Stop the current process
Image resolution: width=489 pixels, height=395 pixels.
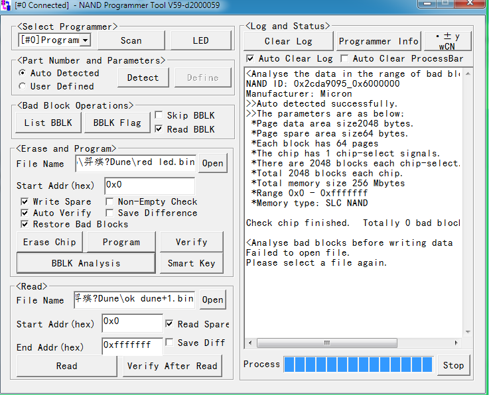(453, 365)
